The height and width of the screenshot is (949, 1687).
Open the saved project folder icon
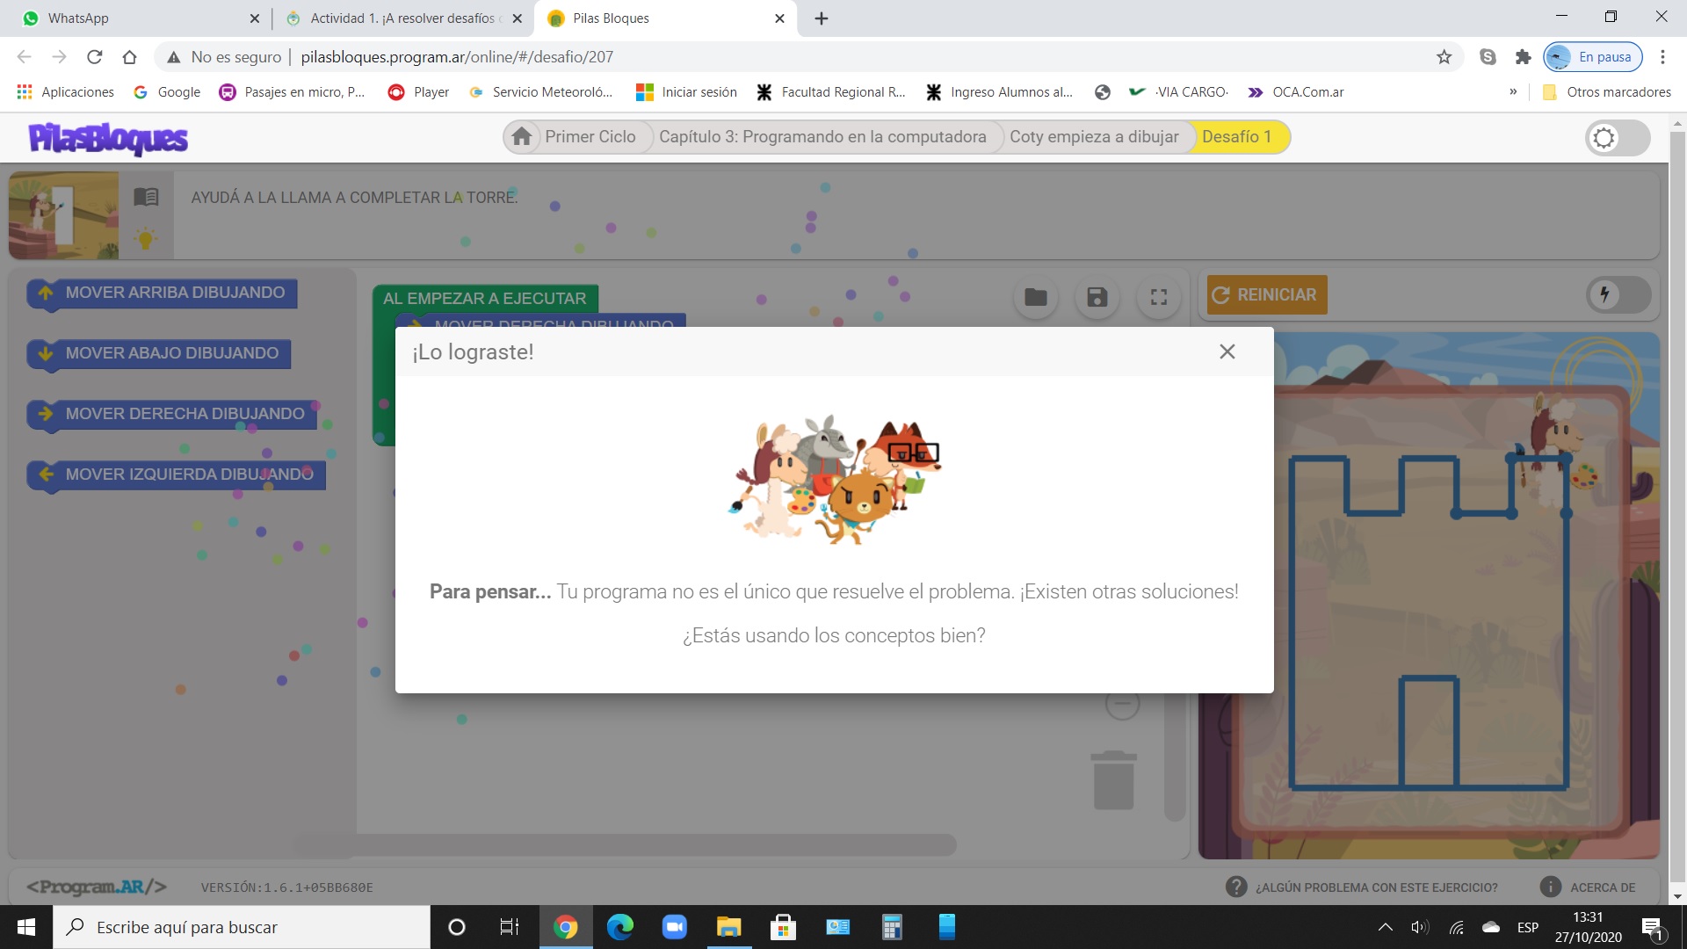pyautogui.click(x=1035, y=297)
